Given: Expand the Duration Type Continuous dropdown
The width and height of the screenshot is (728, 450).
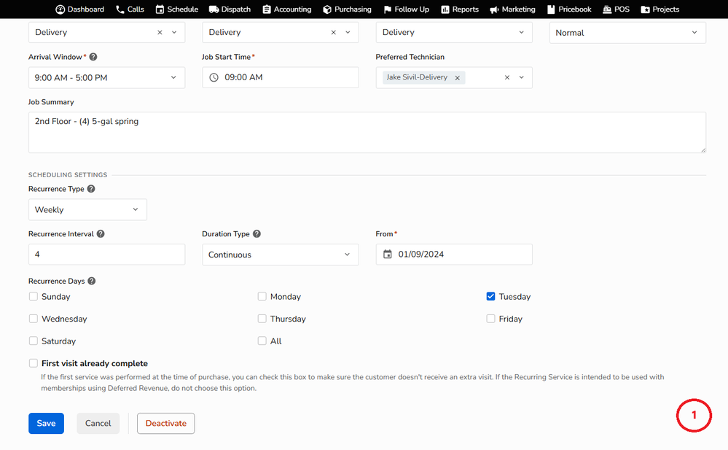Looking at the screenshot, I should (280, 255).
